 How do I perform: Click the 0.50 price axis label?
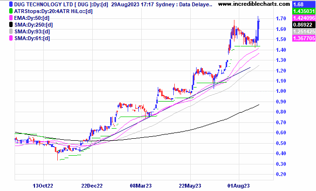[281, 143]
